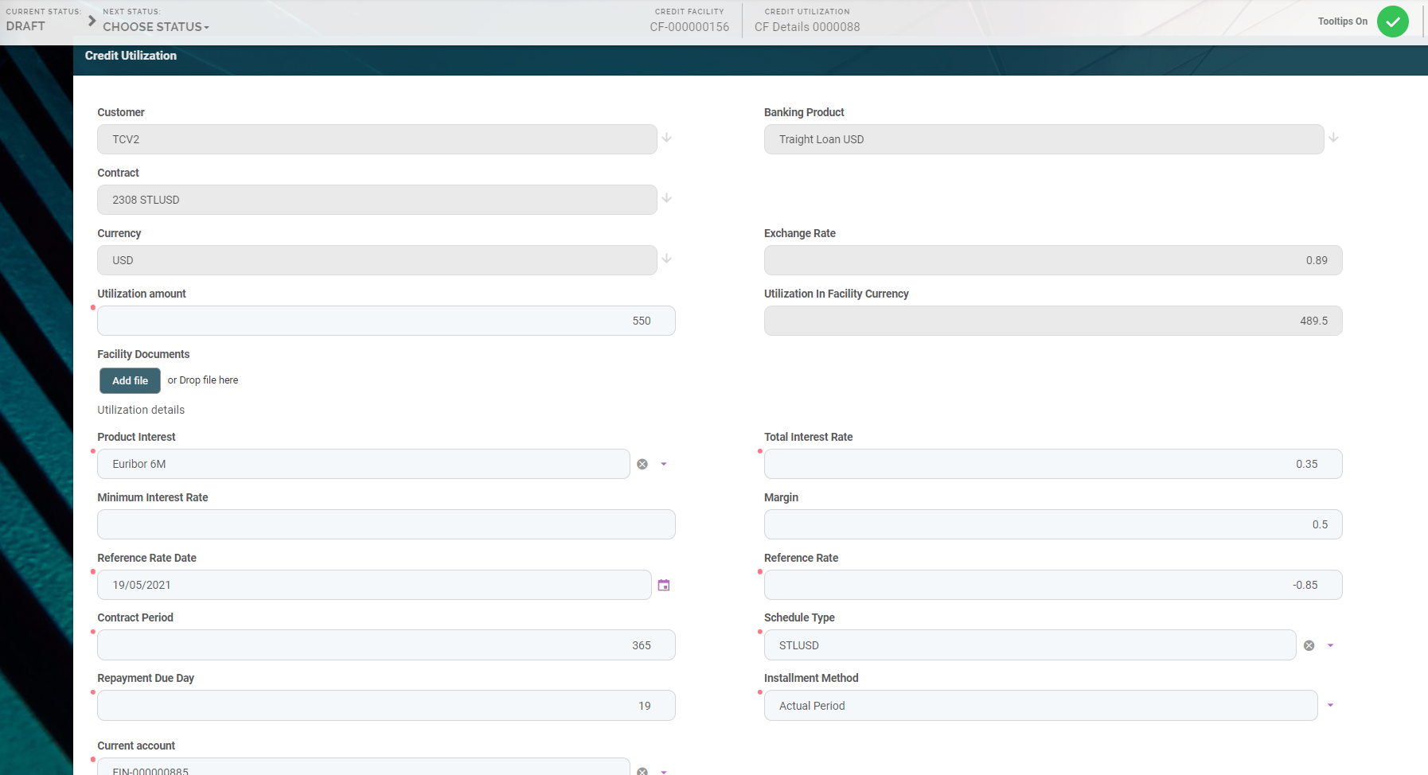Click the Currency field arrow icon
This screenshot has height=775, width=1428.
[667, 259]
